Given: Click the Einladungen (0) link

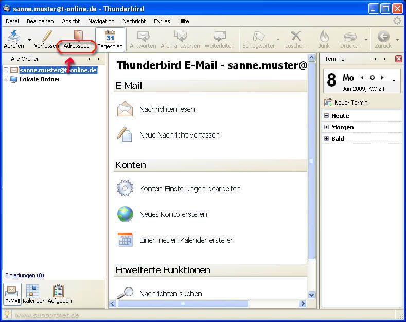Looking at the screenshot, I should 24,275.
